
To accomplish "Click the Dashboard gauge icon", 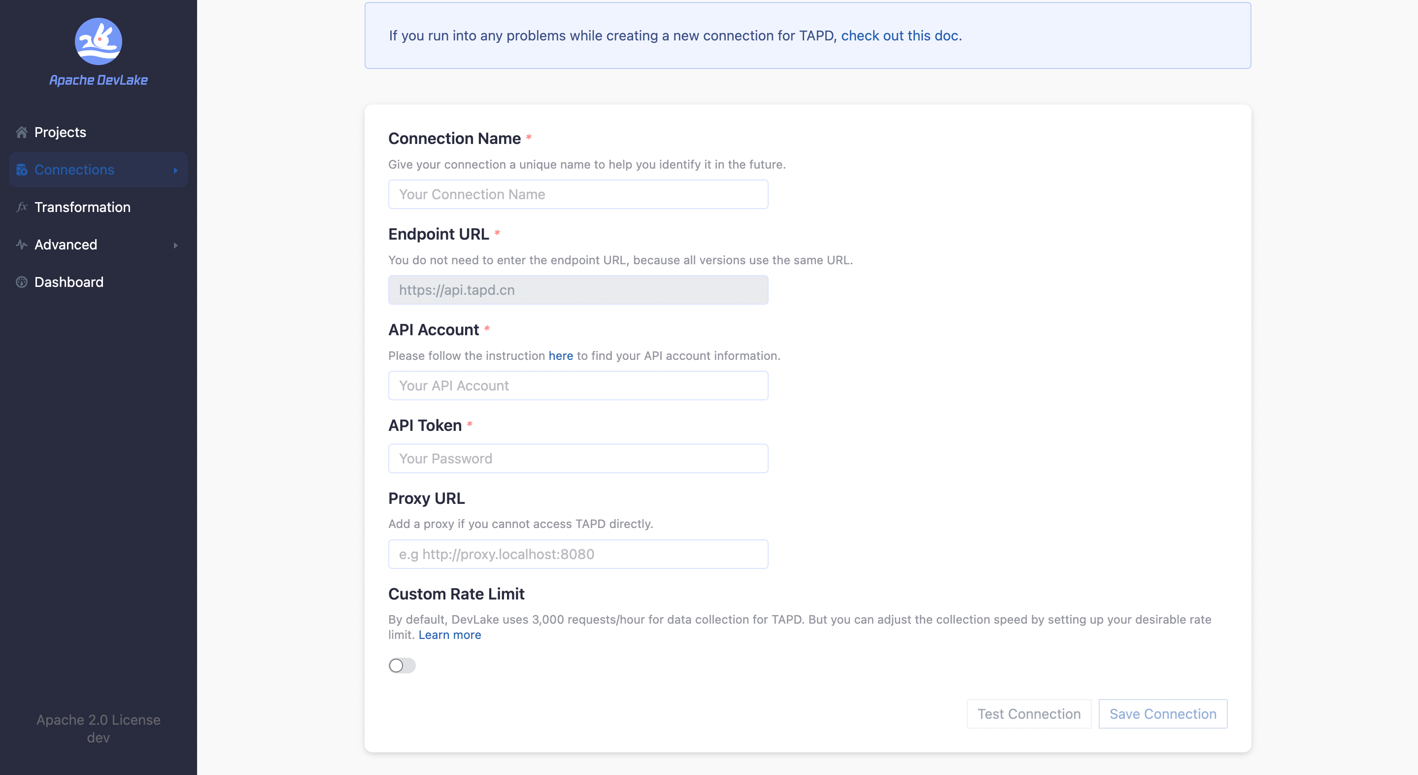I will pos(22,282).
